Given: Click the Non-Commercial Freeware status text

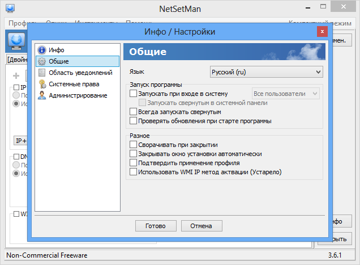Looking at the screenshot, I should click(x=47, y=255).
